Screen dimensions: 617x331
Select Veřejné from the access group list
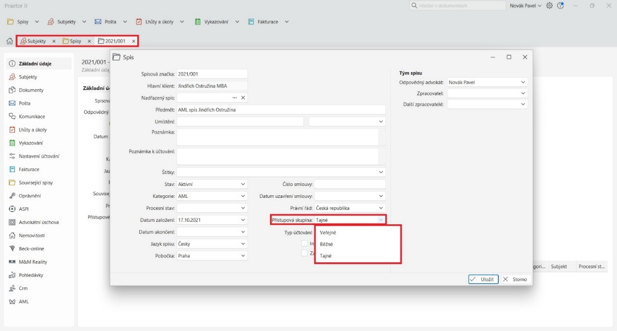pyautogui.click(x=327, y=233)
